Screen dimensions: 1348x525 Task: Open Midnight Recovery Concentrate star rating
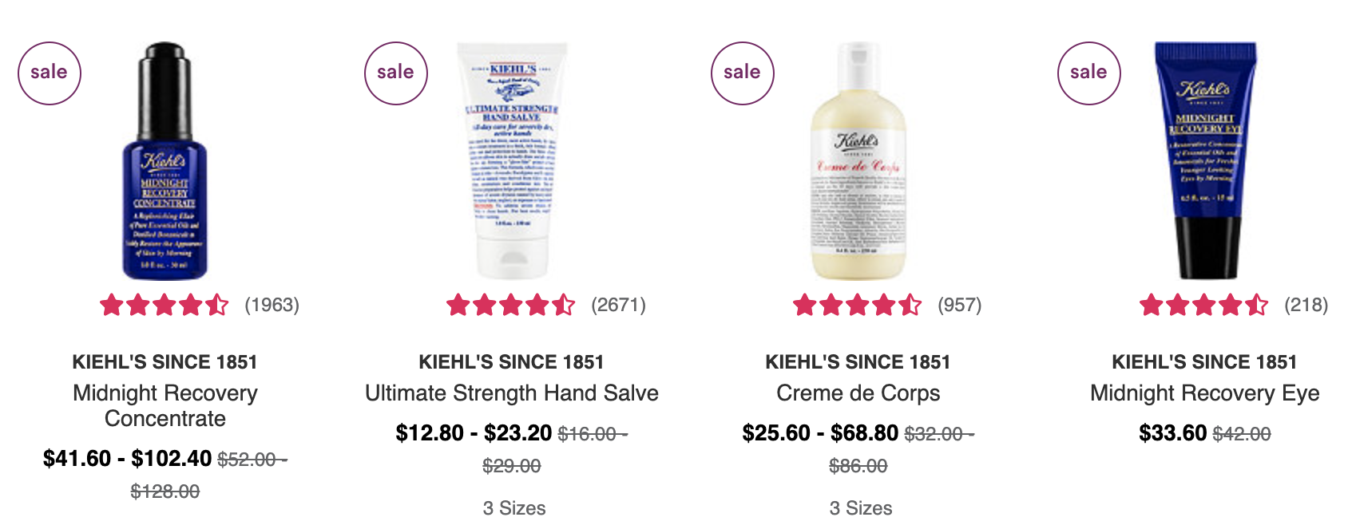click(x=165, y=305)
